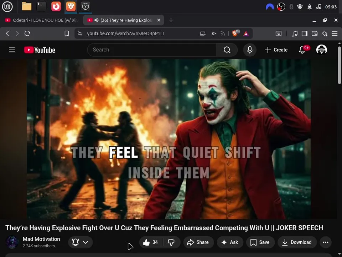Open the YouTube guide hamburger menu
The width and height of the screenshot is (342, 257).
click(x=12, y=50)
